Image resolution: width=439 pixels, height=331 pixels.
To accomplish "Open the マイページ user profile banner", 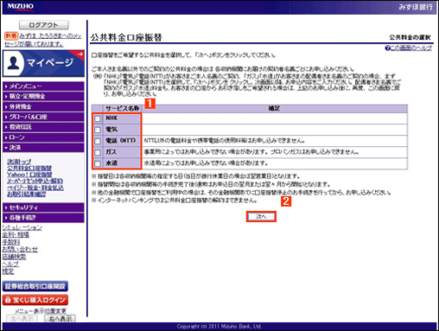I will click(43, 63).
